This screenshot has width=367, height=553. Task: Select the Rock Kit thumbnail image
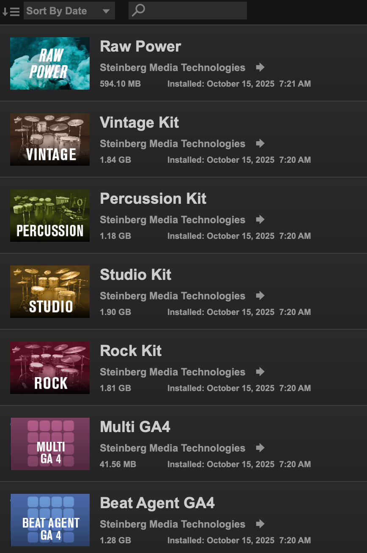(x=50, y=368)
